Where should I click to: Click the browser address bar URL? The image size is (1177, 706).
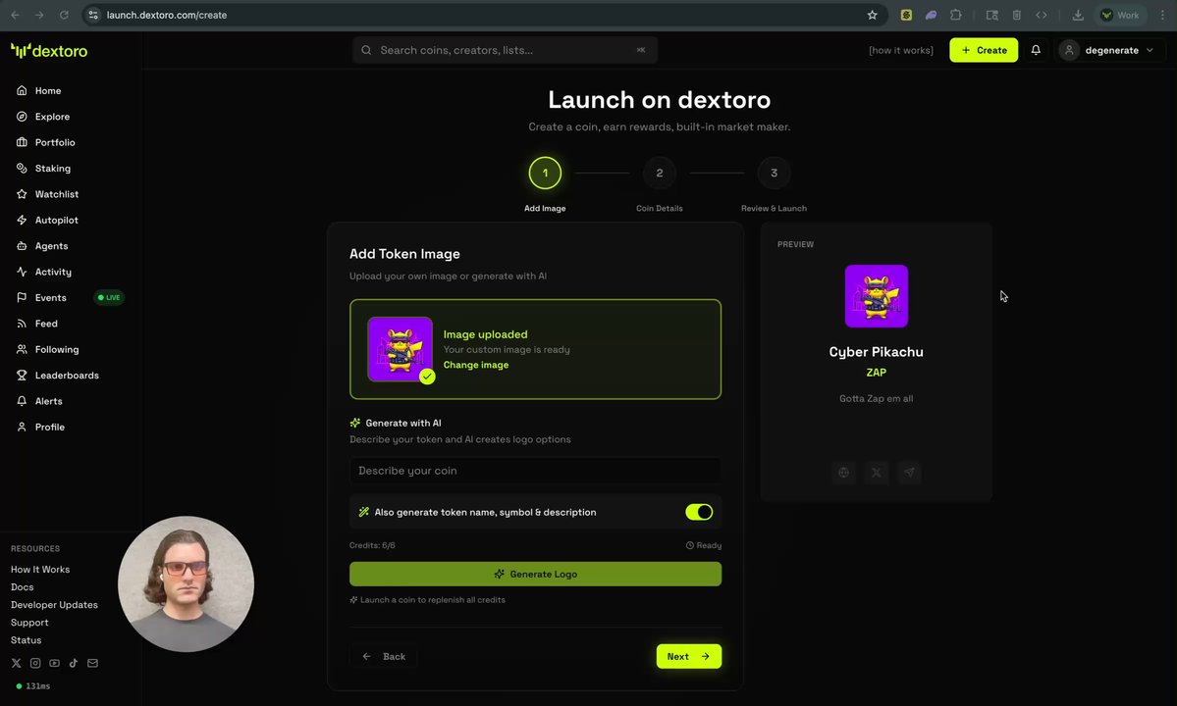point(167,15)
